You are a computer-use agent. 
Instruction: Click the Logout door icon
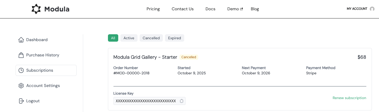pos(21,101)
